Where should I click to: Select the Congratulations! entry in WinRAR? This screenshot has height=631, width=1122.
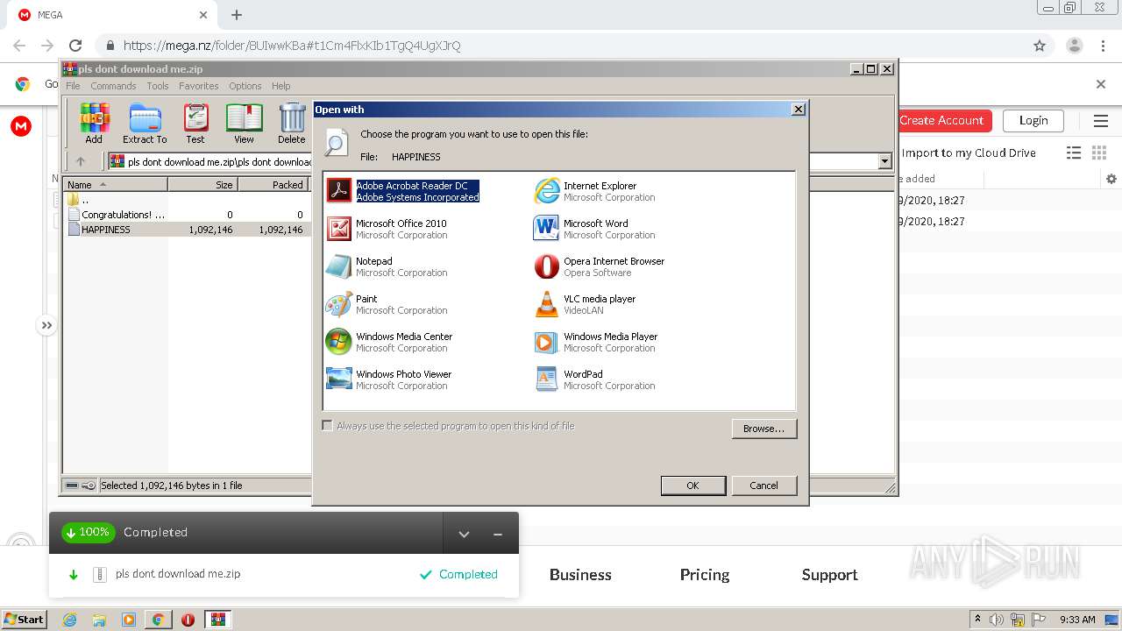tap(186, 215)
